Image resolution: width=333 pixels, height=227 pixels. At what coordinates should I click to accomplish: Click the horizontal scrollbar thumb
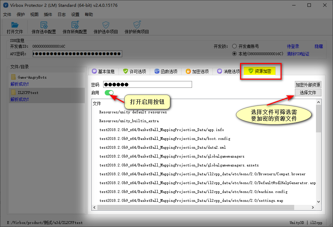(x=196, y=208)
